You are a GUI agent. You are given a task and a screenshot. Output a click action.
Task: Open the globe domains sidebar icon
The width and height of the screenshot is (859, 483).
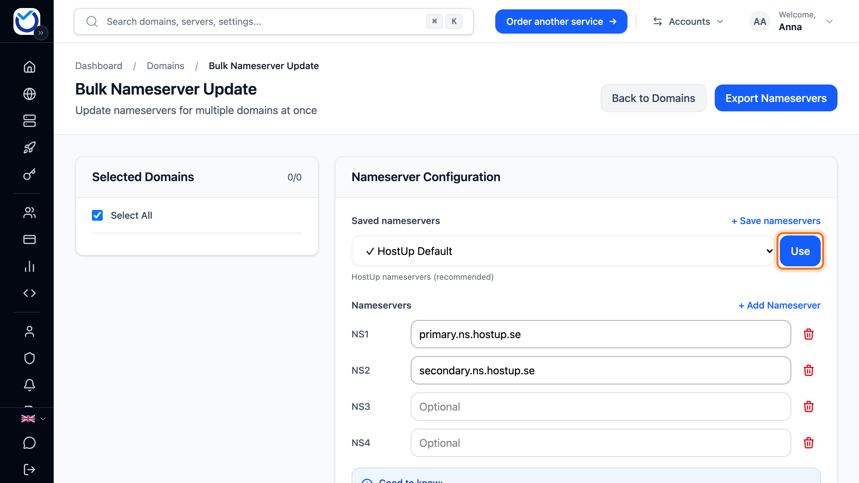click(30, 94)
